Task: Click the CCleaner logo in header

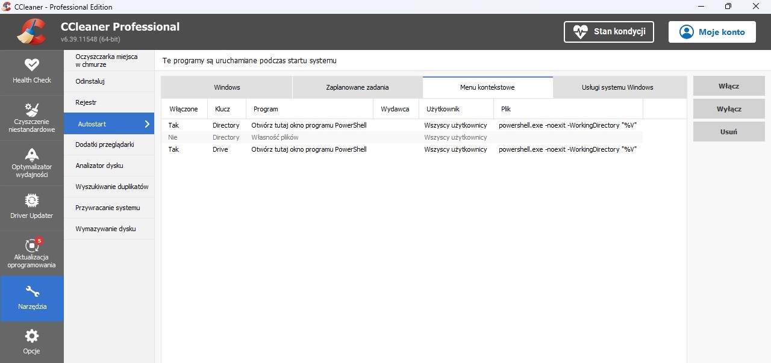Action: point(31,32)
